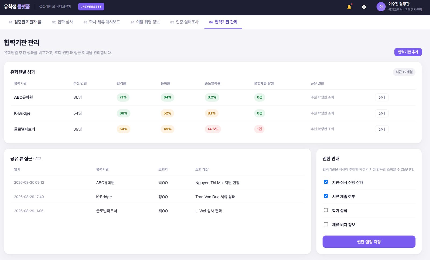Save with 권한 설정 저장 button
Screen dimensions: 430x260
pos(369,242)
